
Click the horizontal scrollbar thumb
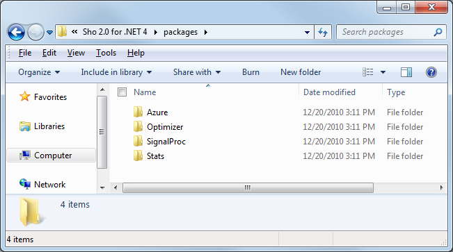pyautogui.click(x=248, y=187)
